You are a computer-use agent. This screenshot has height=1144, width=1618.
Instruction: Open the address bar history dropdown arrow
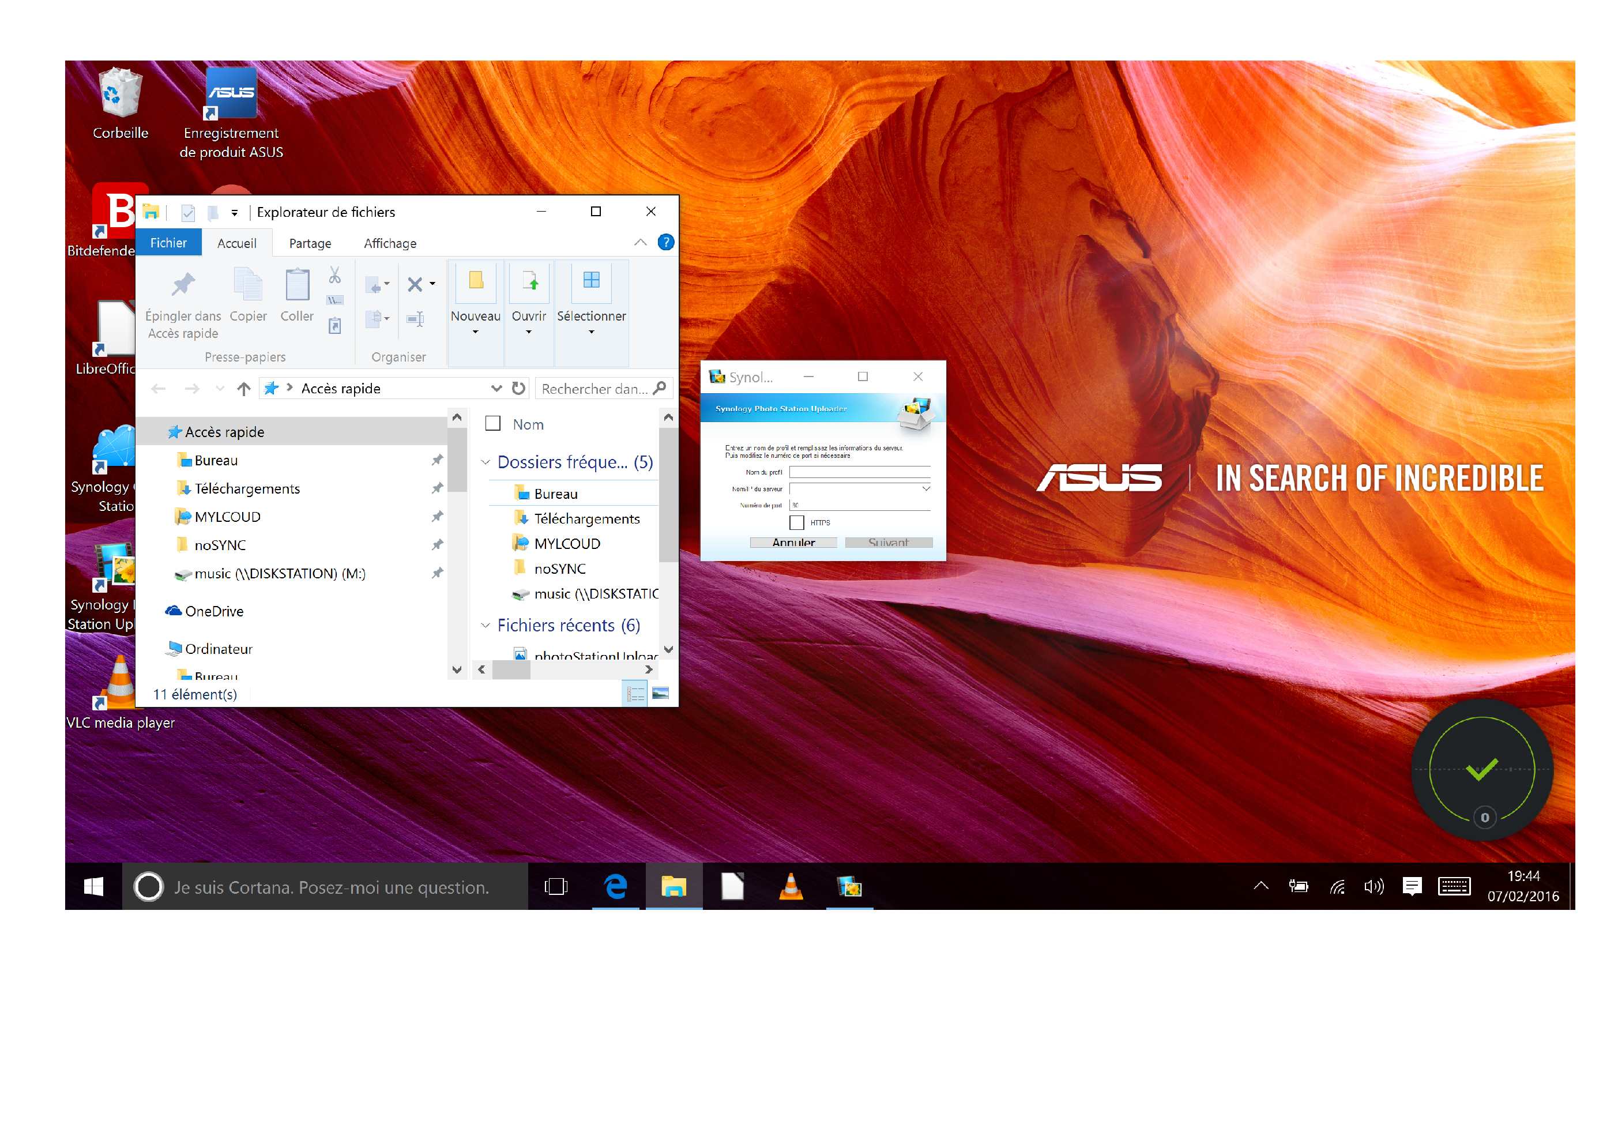(497, 389)
